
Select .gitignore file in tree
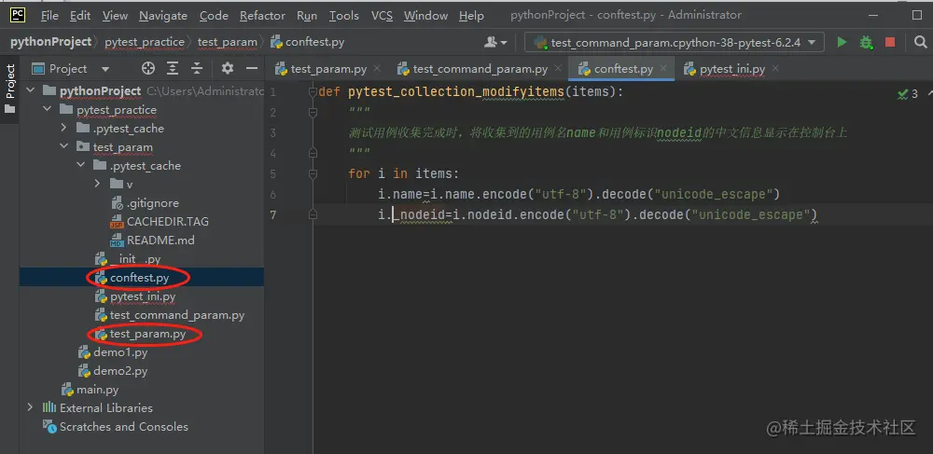pos(145,203)
